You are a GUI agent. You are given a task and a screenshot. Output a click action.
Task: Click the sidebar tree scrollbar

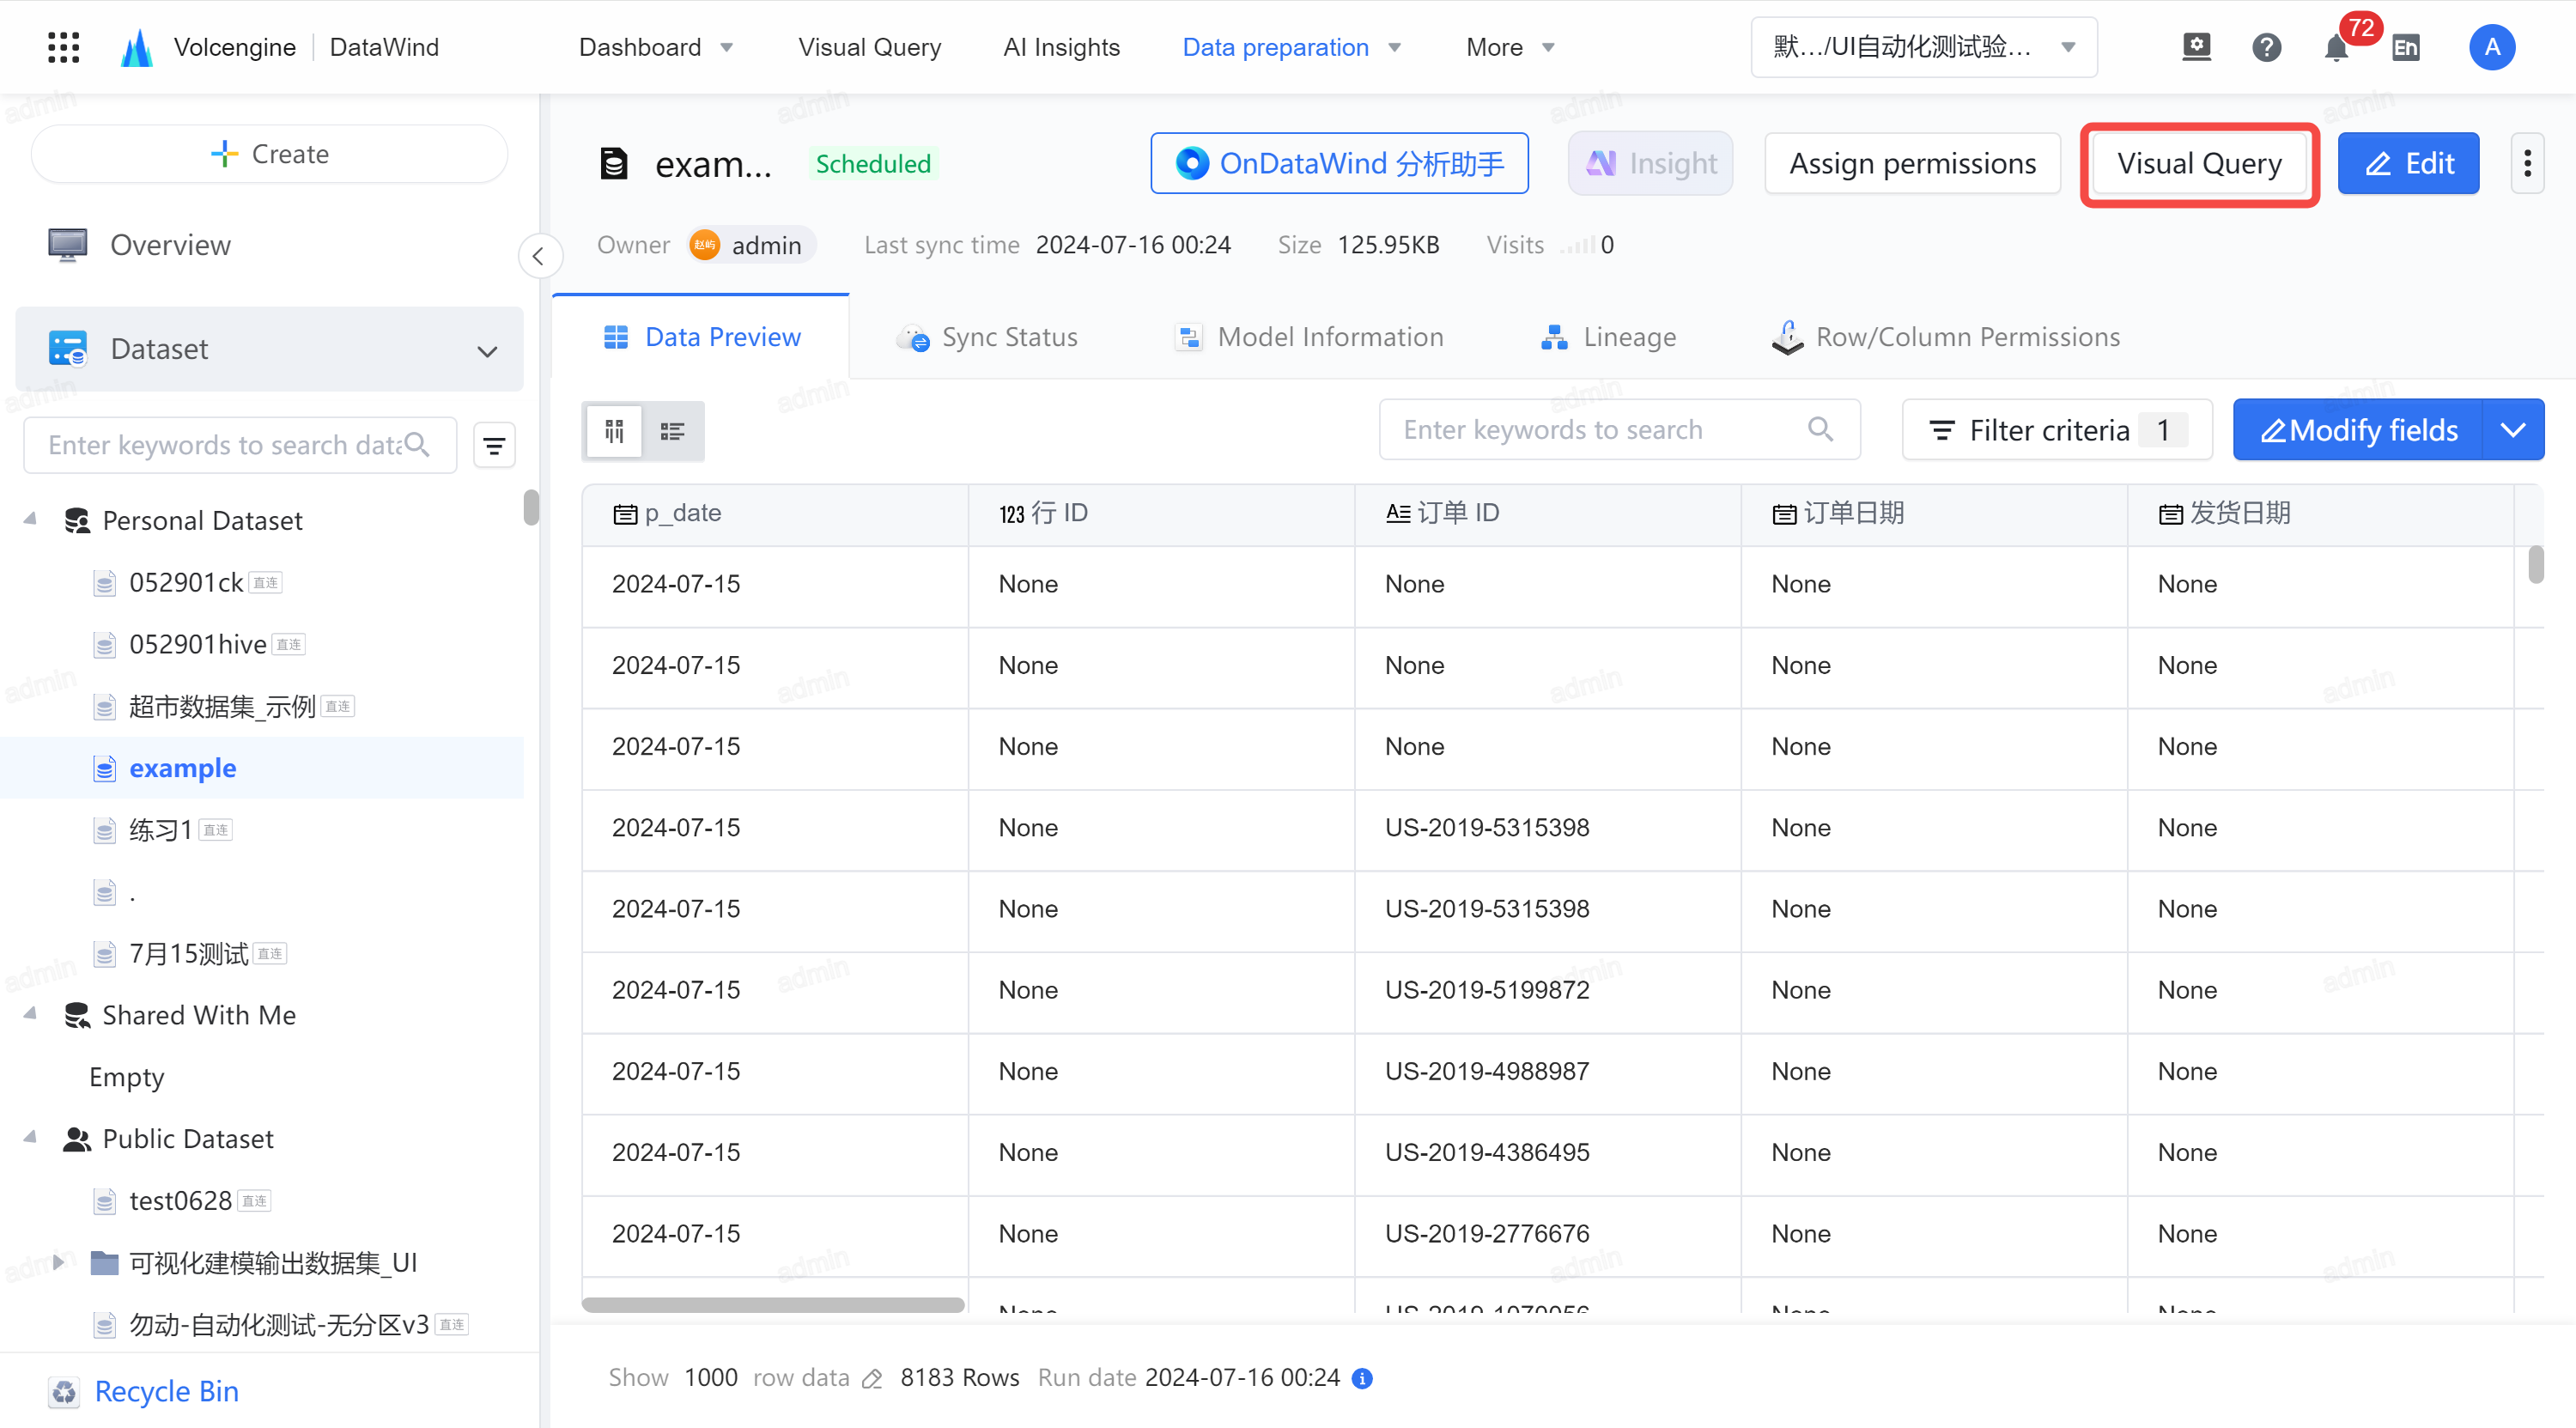[x=531, y=507]
